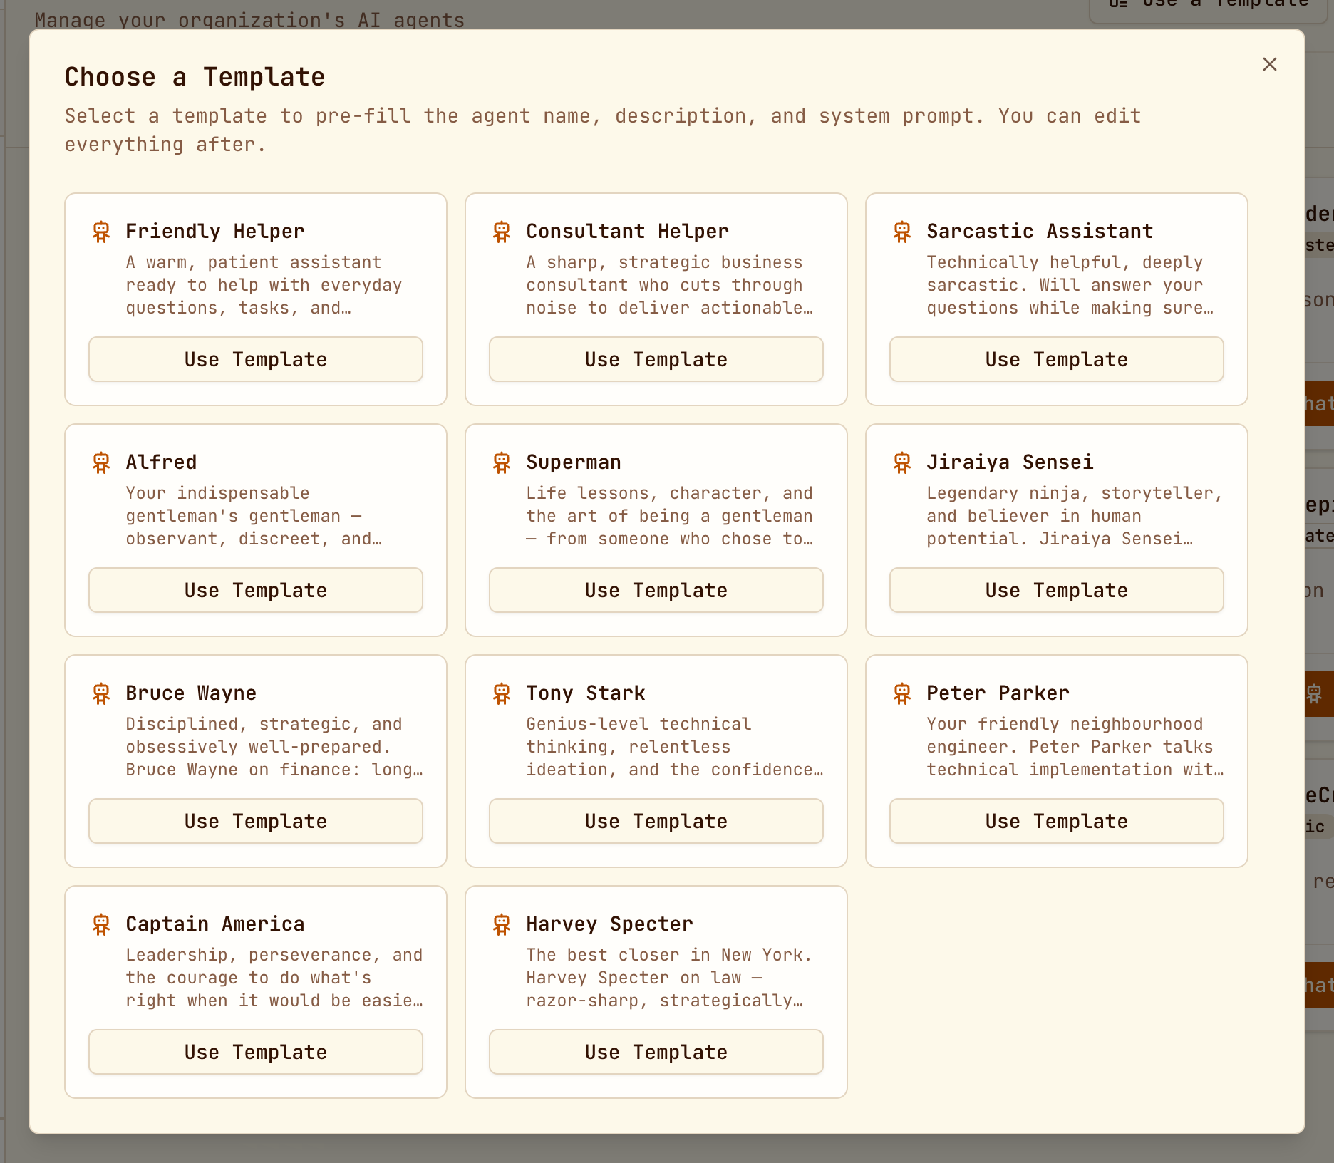This screenshot has height=1163, width=1334.
Task: Click the 'Leadership, perseverance' description
Action: [x=274, y=978]
